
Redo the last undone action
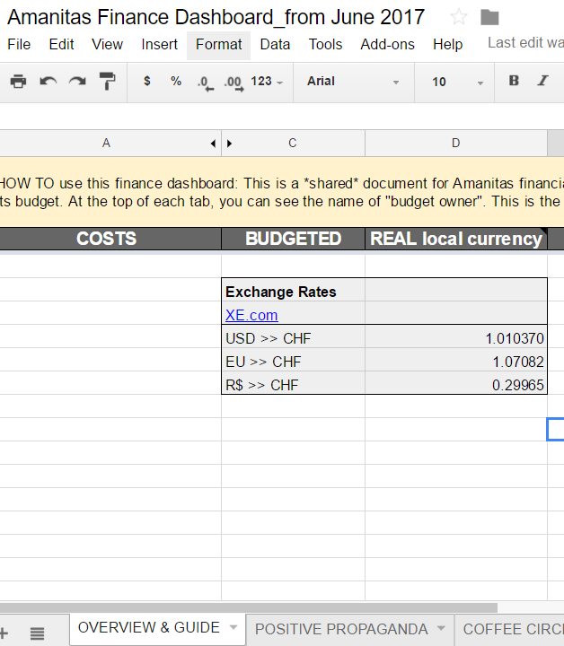tap(77, 81)
